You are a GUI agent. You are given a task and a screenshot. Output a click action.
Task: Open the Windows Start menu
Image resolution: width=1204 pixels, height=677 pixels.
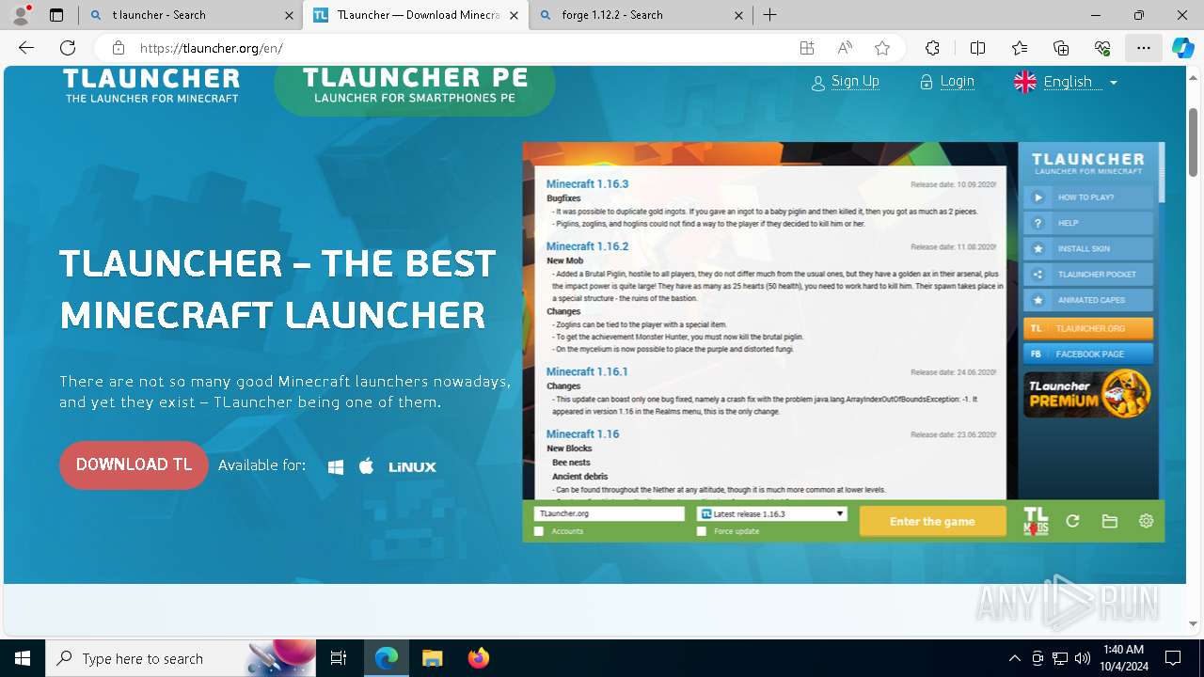23,658
